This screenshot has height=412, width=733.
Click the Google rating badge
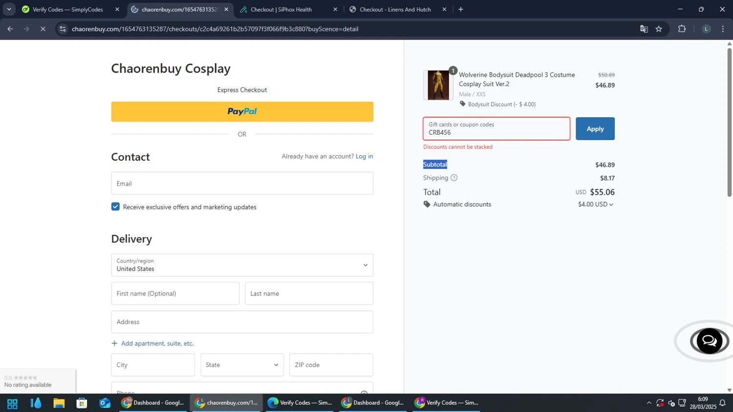38,381
